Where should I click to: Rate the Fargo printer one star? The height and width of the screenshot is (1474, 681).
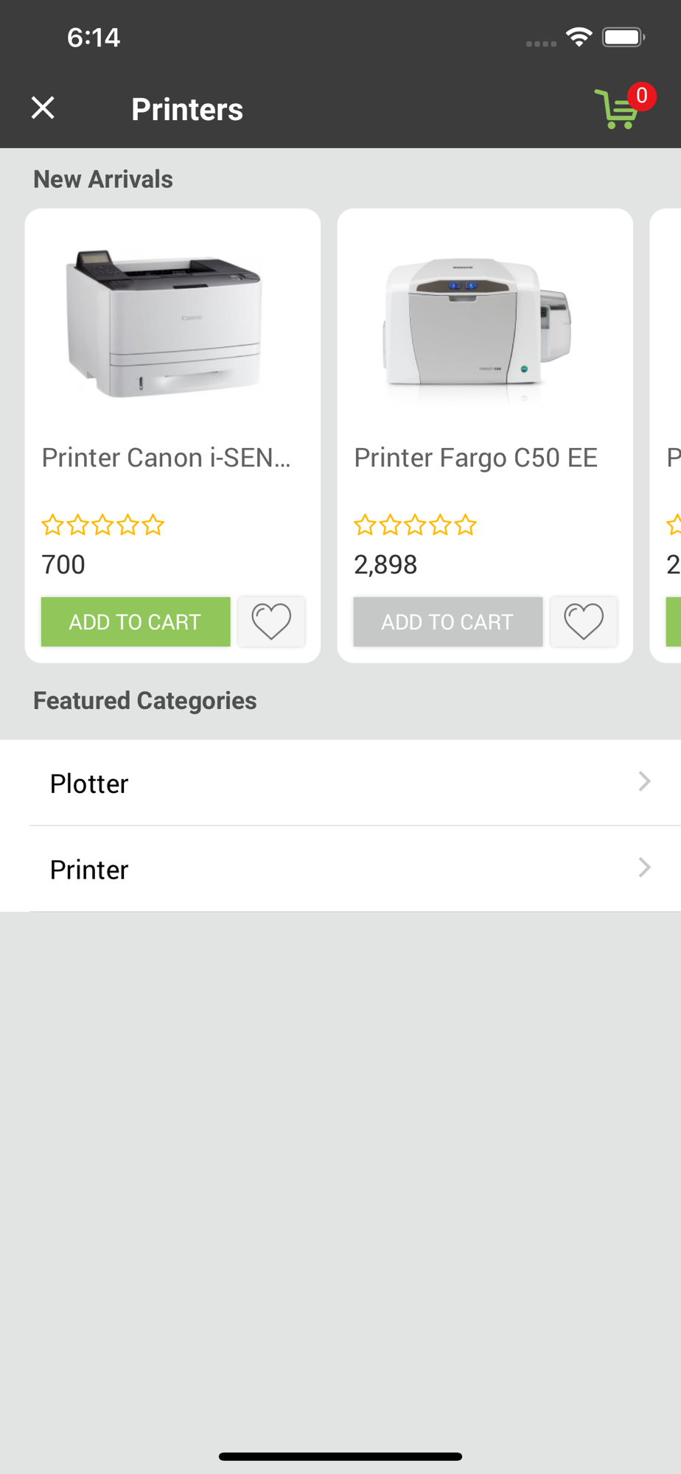(x=365, y=525)
